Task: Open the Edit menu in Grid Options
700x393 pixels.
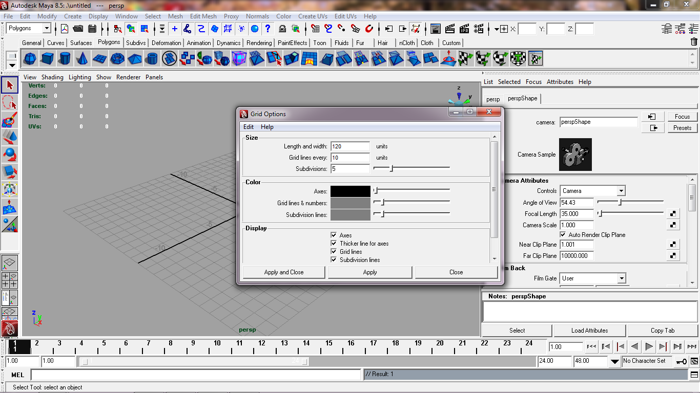Action: pyautogui.click(x=249, y=127)
